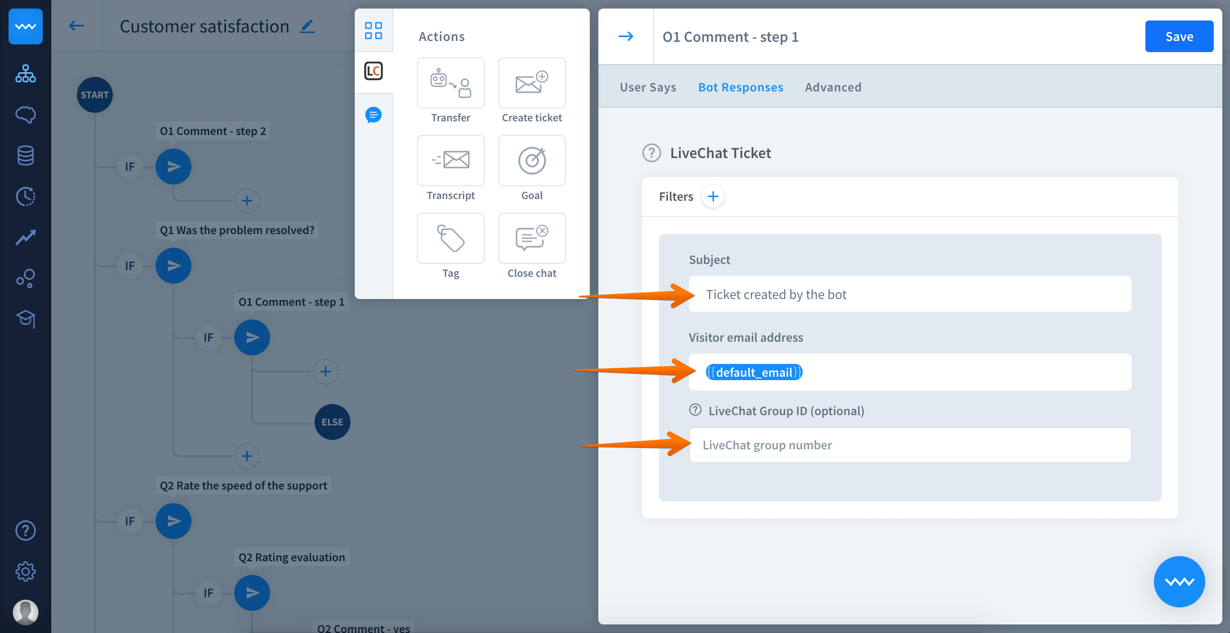The image size is (1230, 633).
Task: Select the Tag action
Action: click(x=450, y=238)
